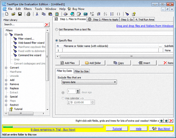Click the Cut scissors toolbar icon
Screen dimensions: 176x138
37,14
